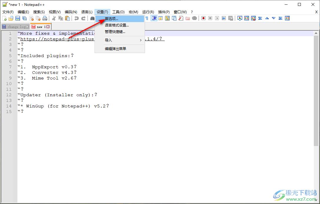The image size is (320, 204).
Task: Toggle the Function List panel icon
Action: click(181, 18)
